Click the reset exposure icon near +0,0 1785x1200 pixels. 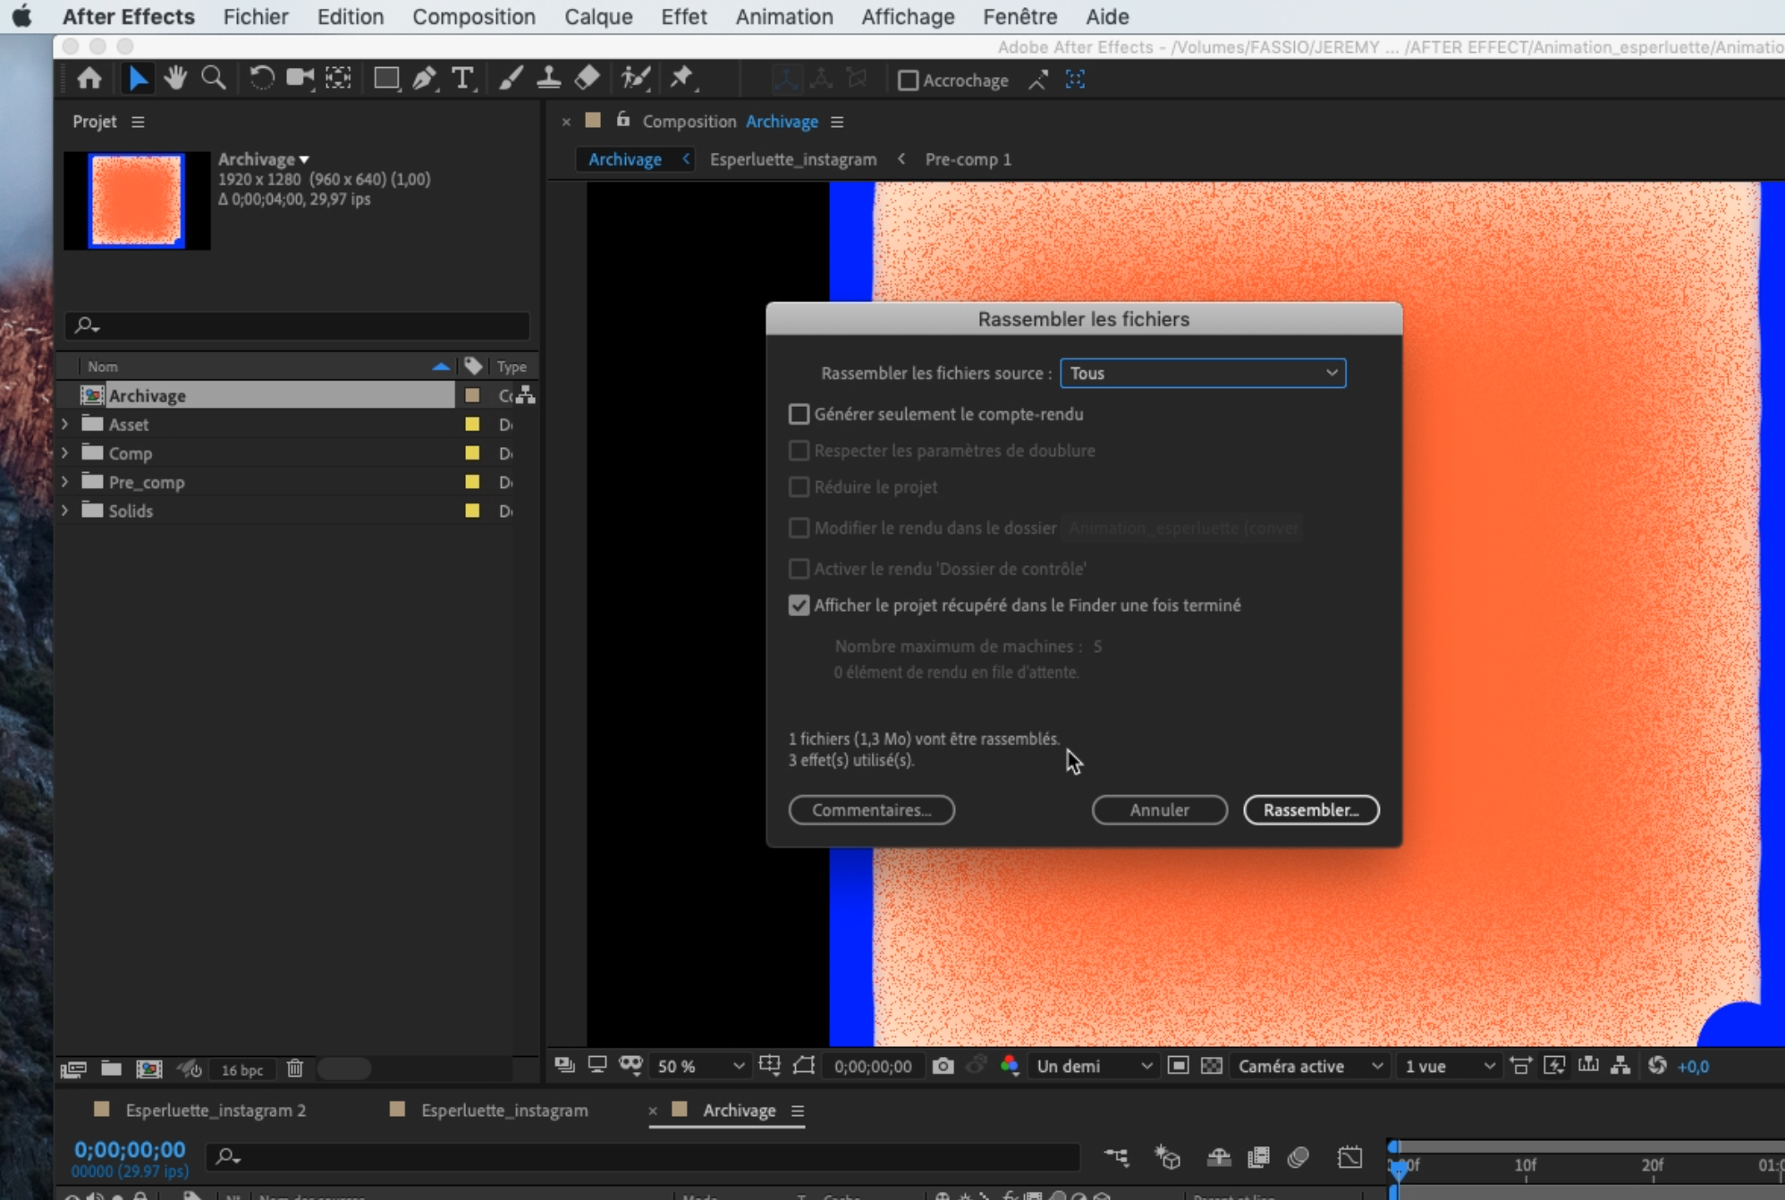pyautogui.click(x=1657, y=1066)
